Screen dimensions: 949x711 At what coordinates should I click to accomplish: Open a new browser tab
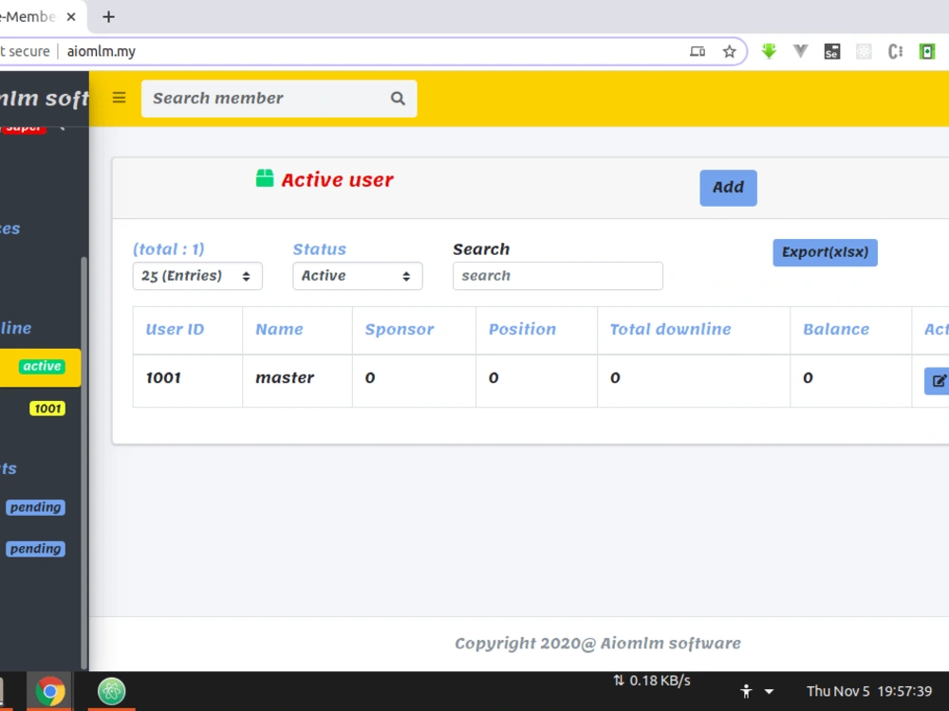(108, 17)
